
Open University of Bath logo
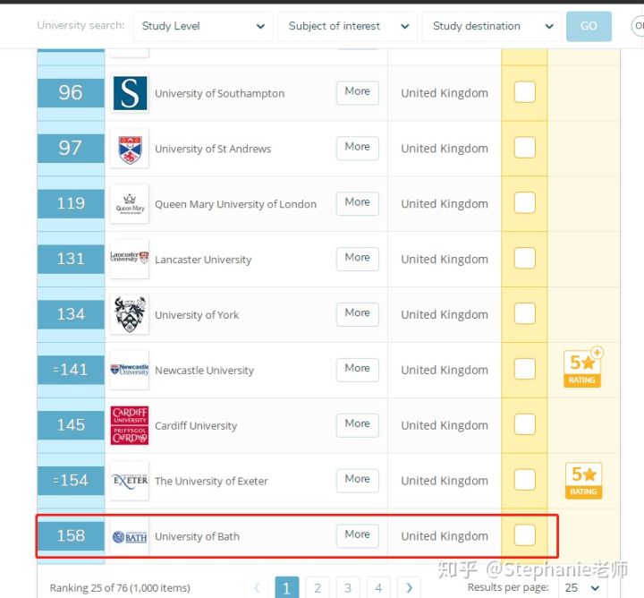130,537
